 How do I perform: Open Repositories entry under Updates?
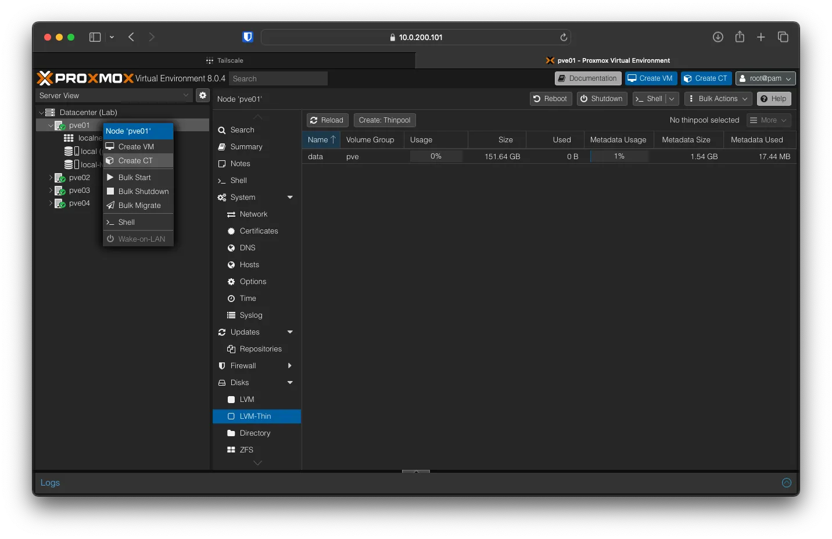coord(257,349)
